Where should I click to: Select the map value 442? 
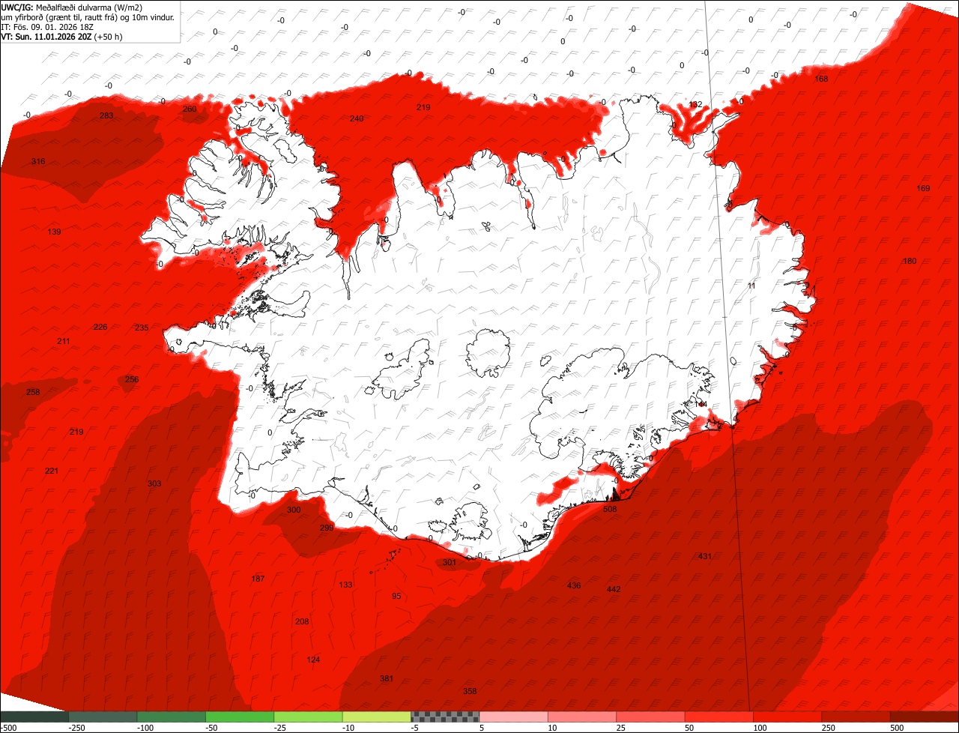(x=614, y=589)
